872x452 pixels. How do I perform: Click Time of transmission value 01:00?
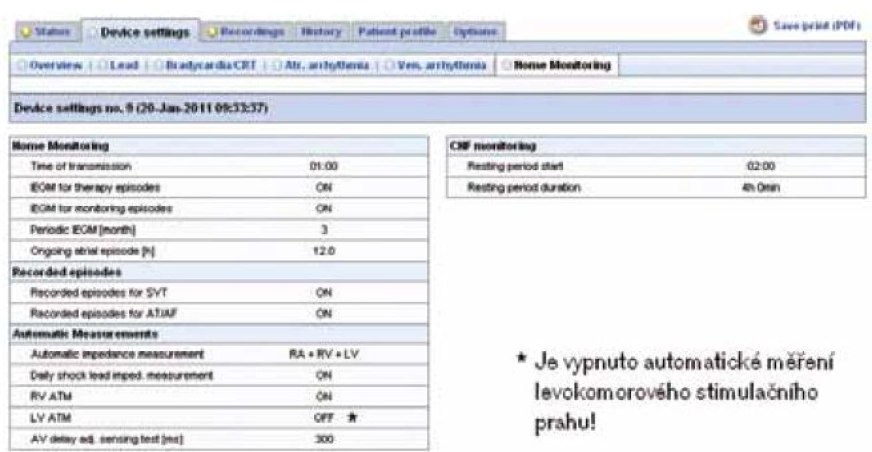coord(323,167)
